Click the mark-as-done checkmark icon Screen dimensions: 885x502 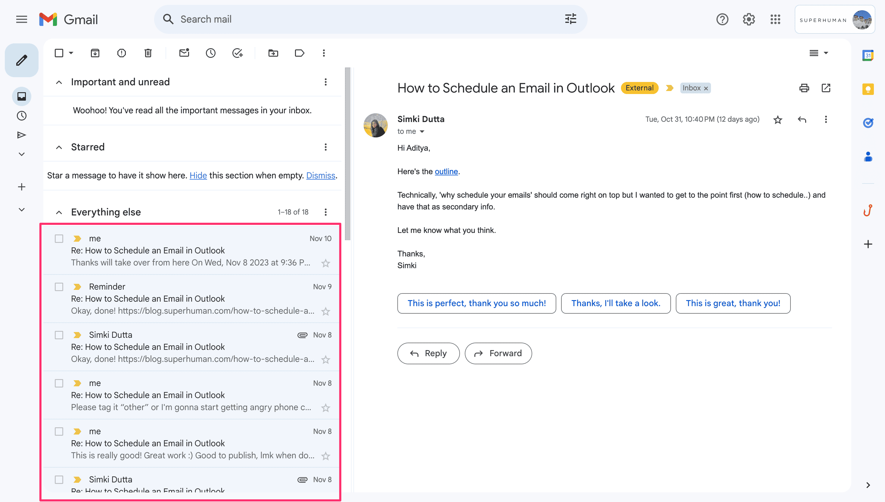[238, 53]
